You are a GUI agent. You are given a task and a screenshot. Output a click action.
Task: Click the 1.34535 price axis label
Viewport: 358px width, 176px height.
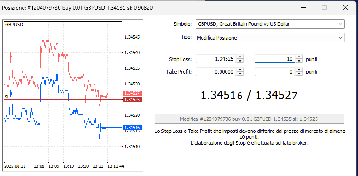click(x=132, y=68)
